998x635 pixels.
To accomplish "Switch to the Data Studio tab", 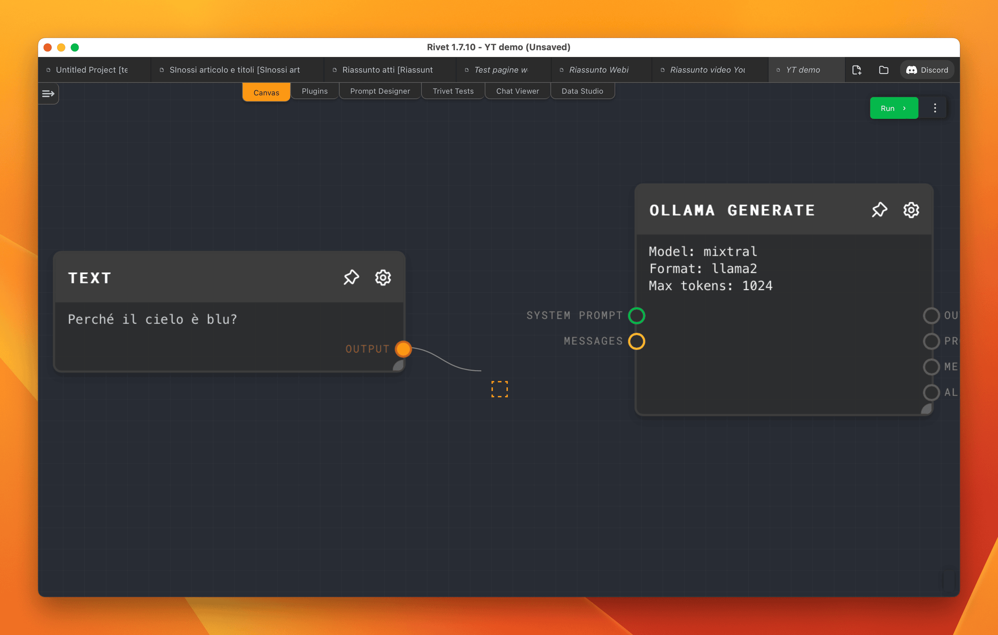I will 582,91.
